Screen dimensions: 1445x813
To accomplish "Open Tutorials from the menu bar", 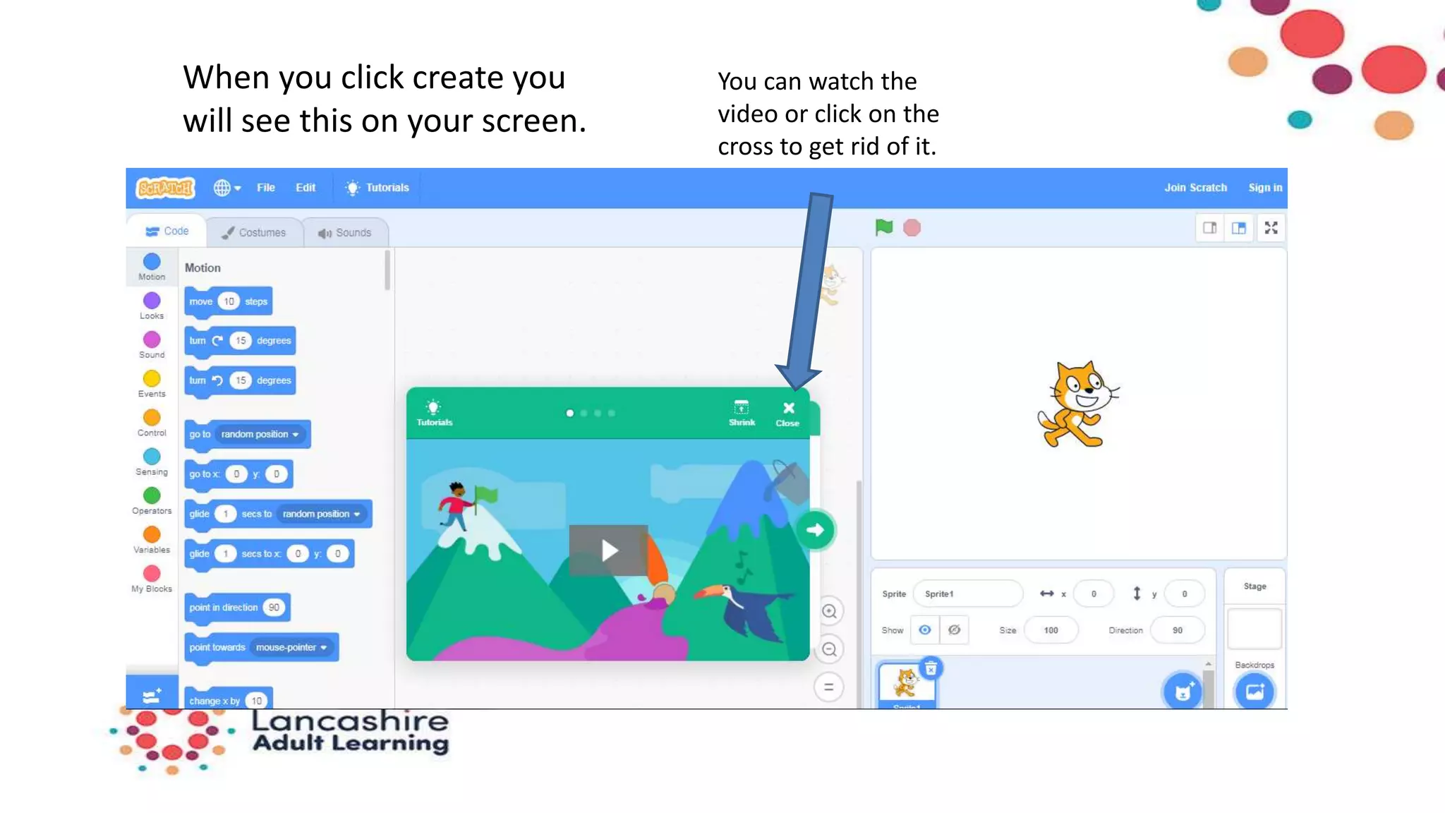I will coord(377,188).
